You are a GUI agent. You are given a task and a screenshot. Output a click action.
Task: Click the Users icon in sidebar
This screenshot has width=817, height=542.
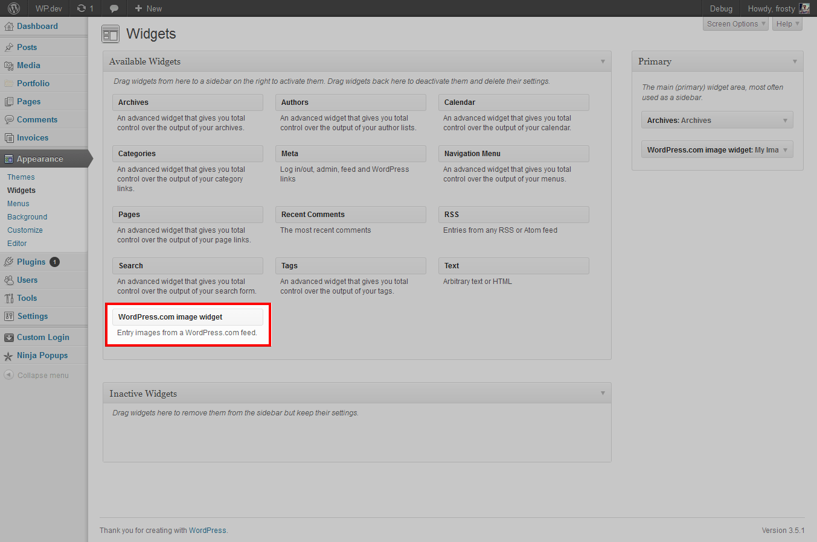point(8,280)
